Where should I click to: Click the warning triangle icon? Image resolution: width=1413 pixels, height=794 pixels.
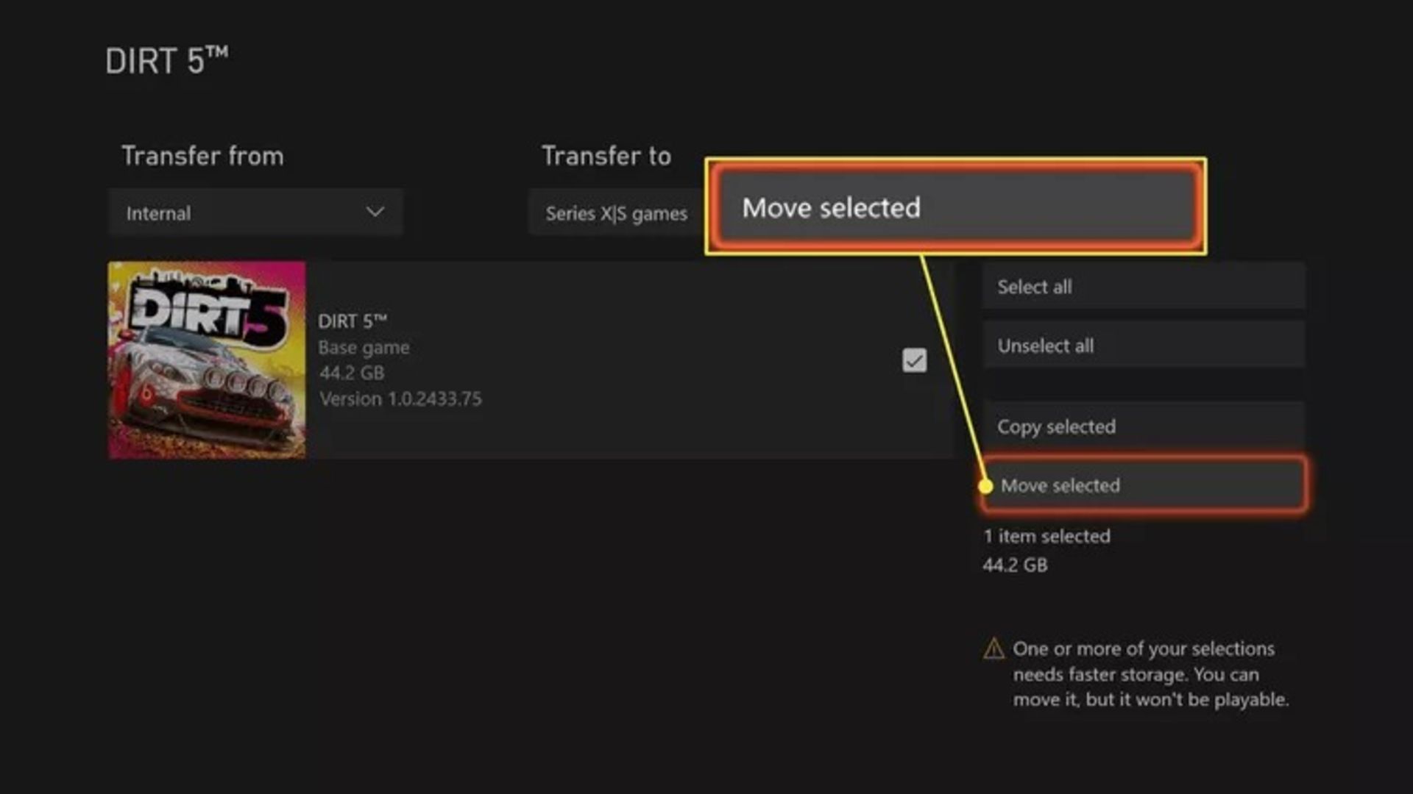[x=994, y=648]
